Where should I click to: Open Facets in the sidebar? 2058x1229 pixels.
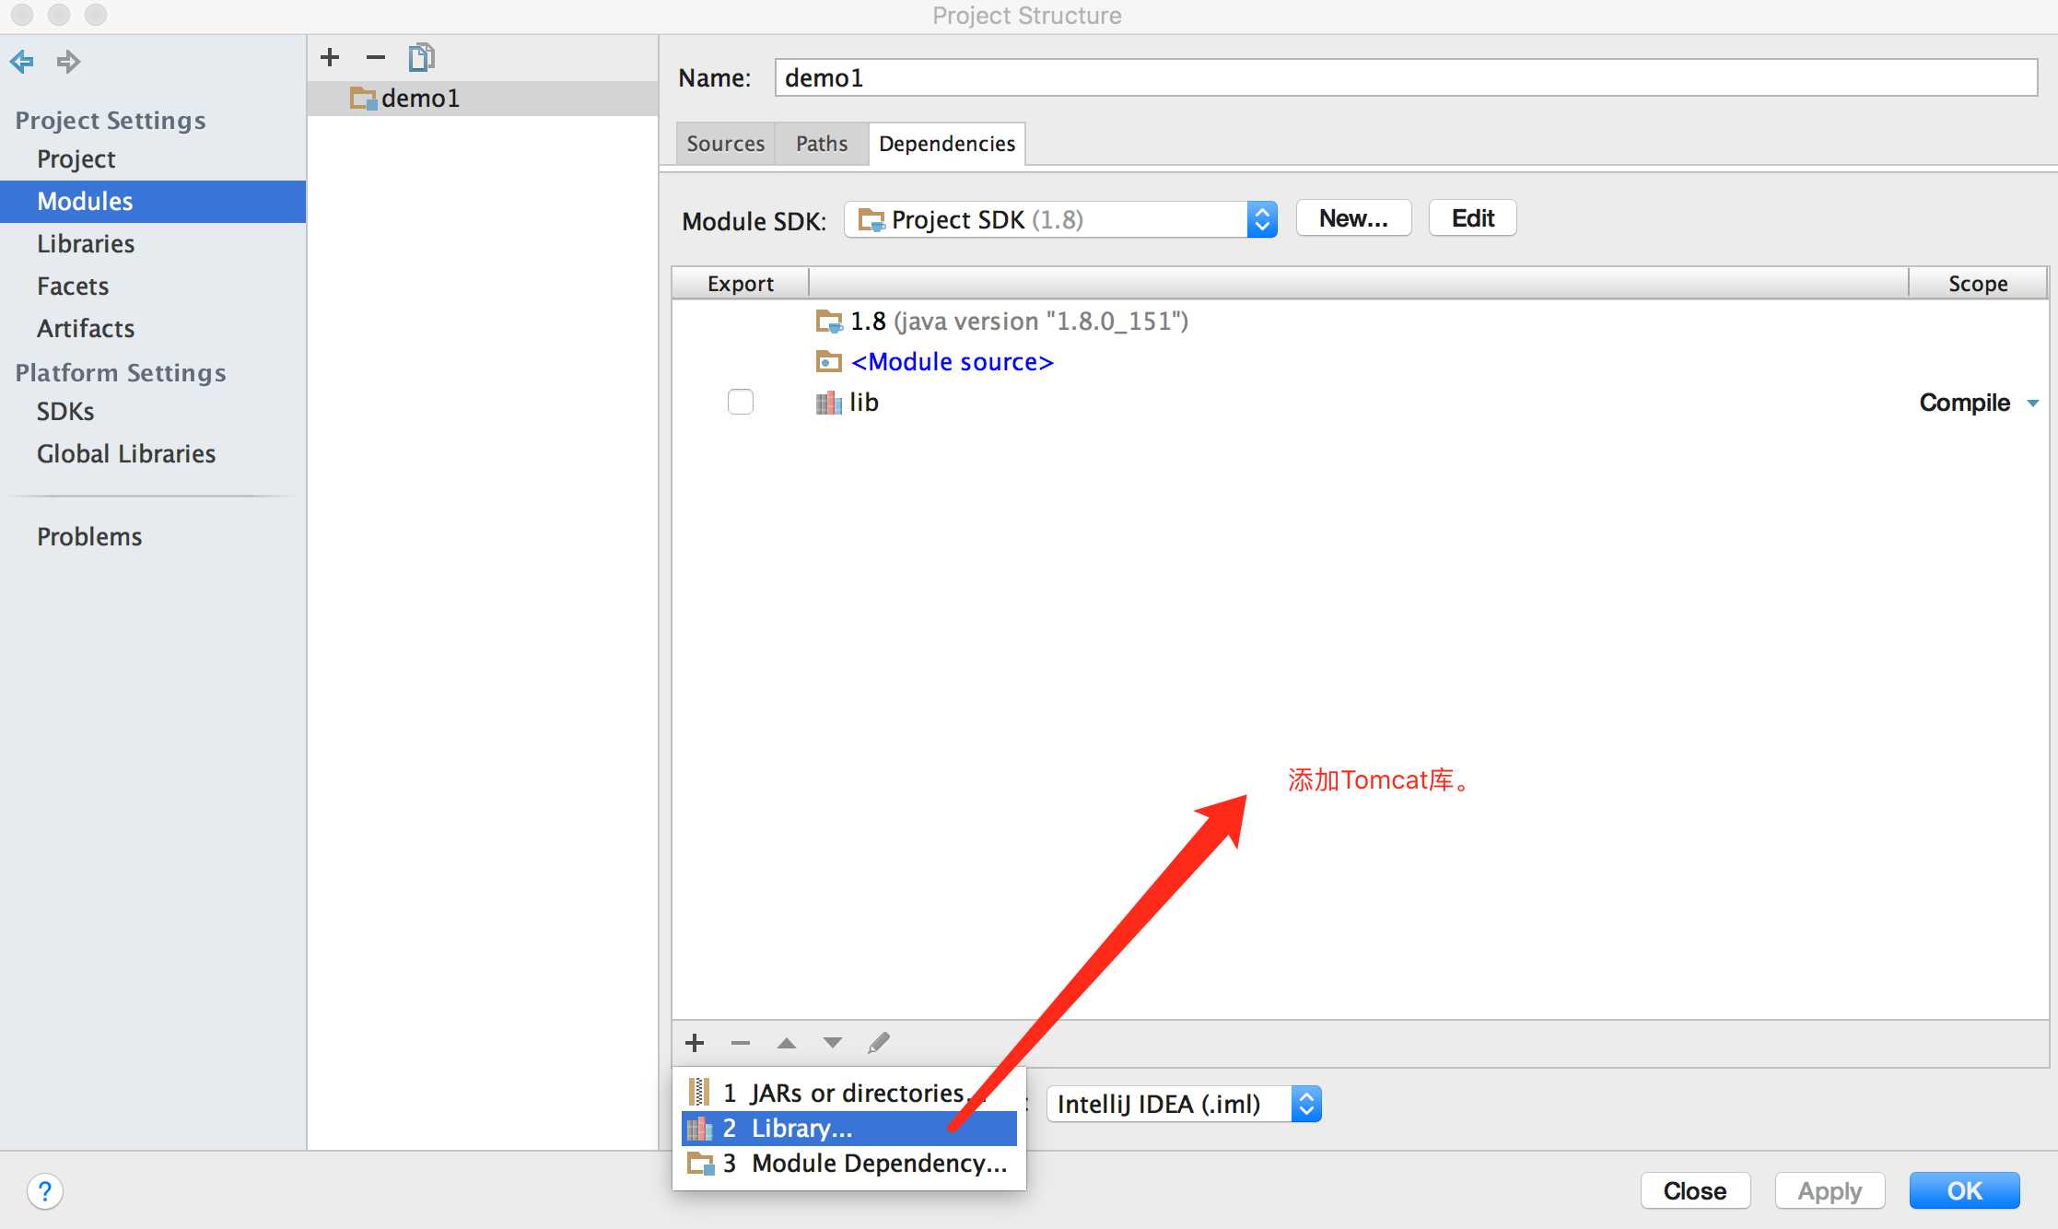click(153, 287)
